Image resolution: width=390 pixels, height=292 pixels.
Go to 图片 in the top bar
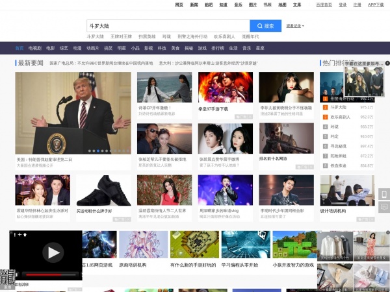coord(253,5)
